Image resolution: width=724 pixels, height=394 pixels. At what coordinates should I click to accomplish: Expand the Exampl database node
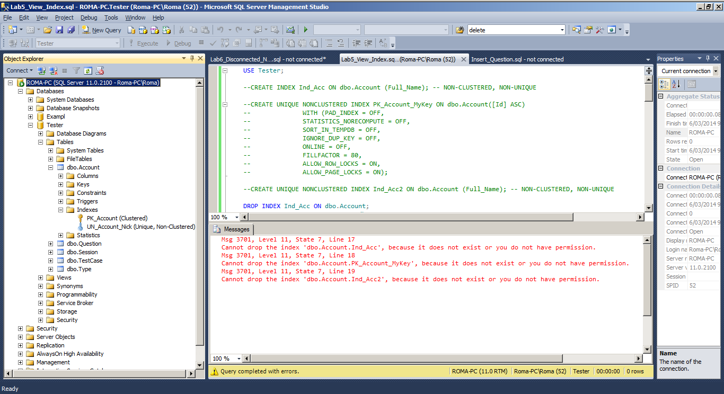31,117
